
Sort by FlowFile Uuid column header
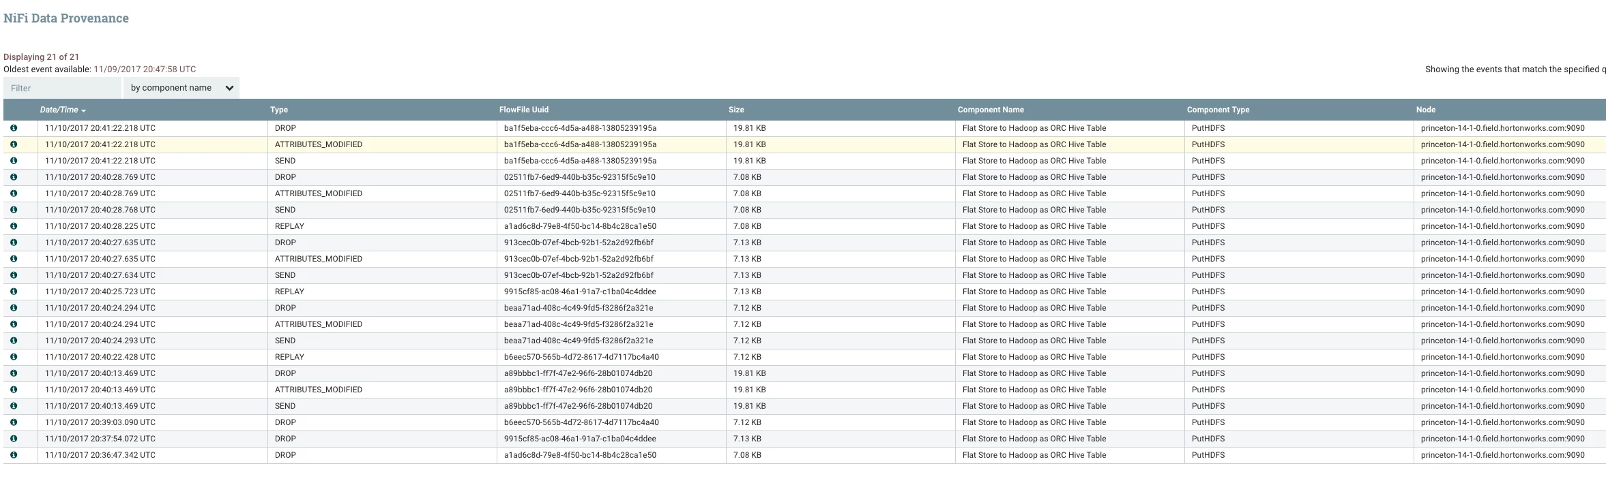(524, 110)
